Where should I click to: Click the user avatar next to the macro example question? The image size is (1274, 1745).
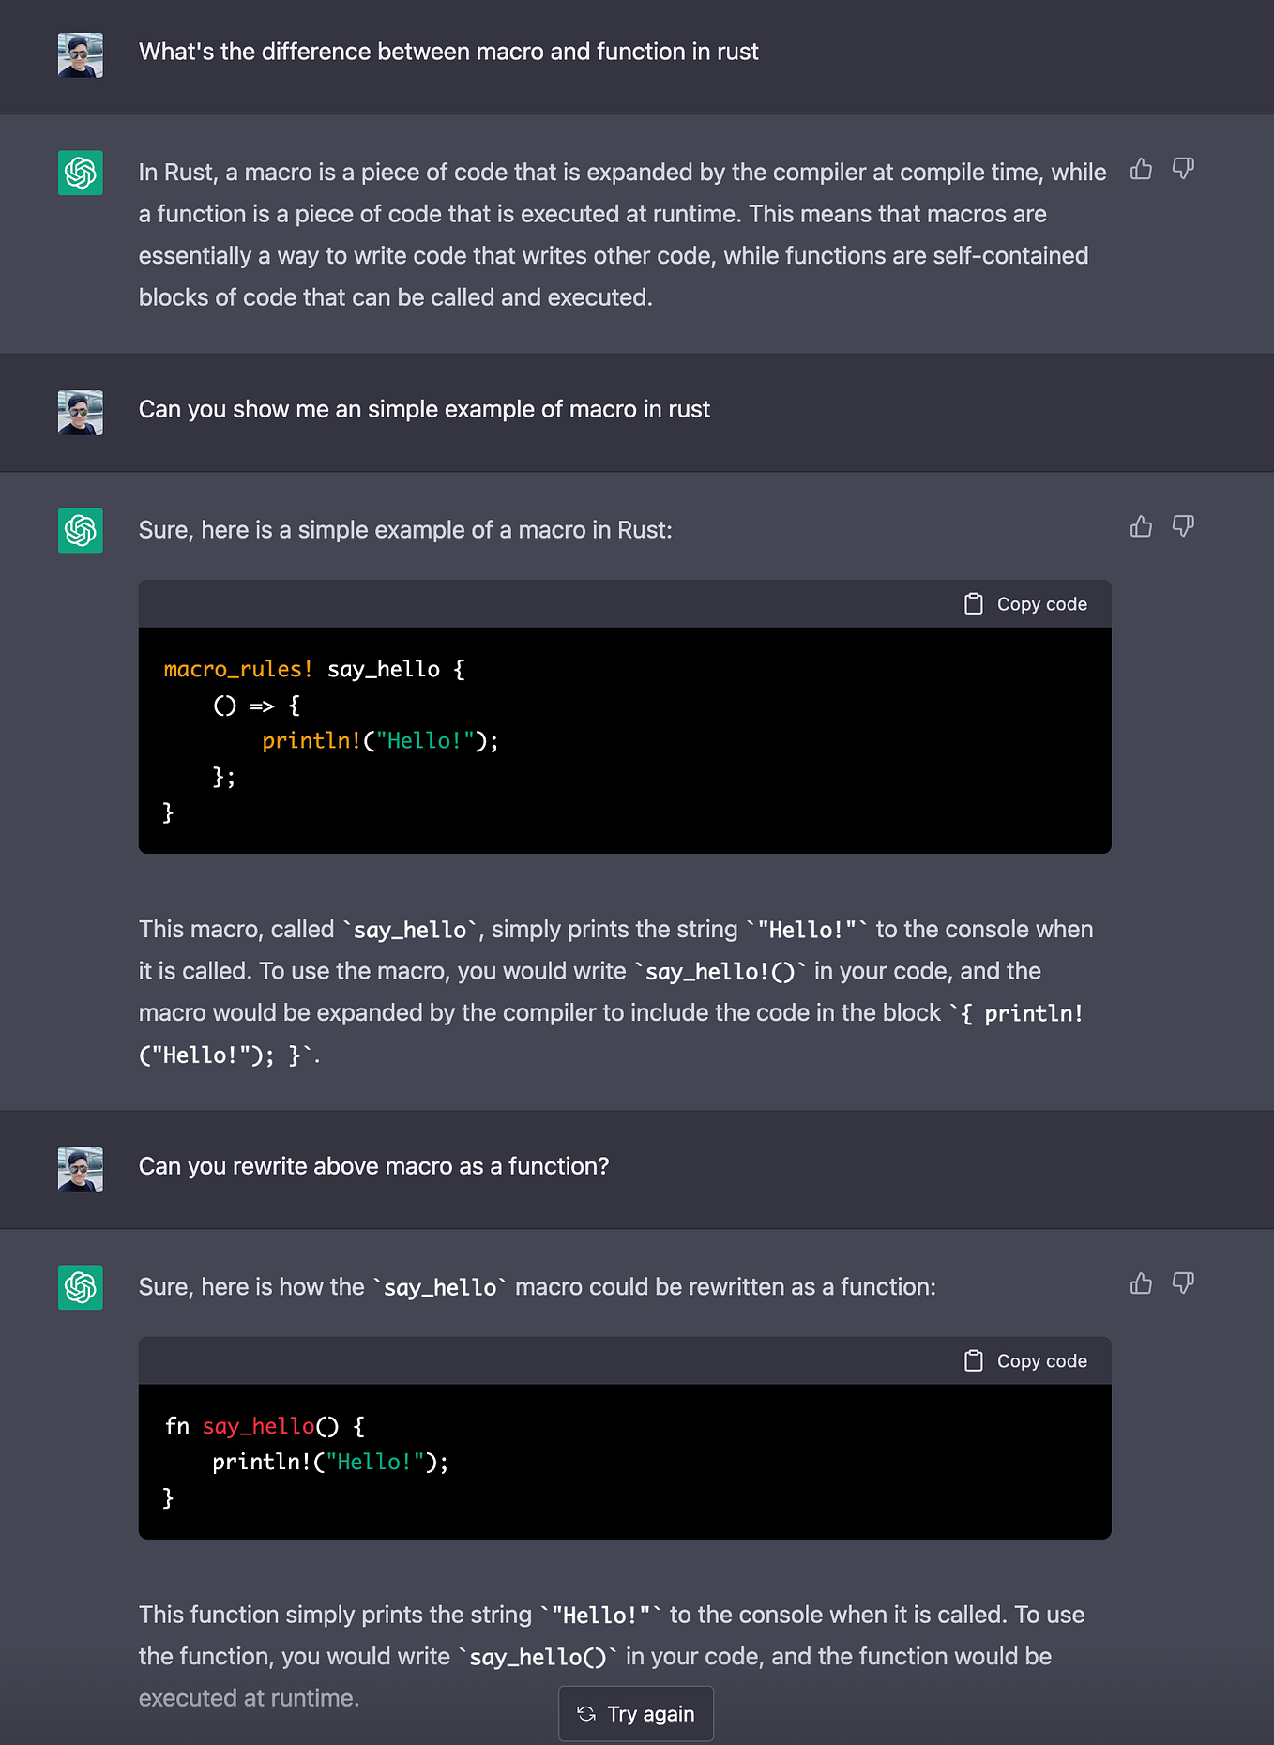80,413
